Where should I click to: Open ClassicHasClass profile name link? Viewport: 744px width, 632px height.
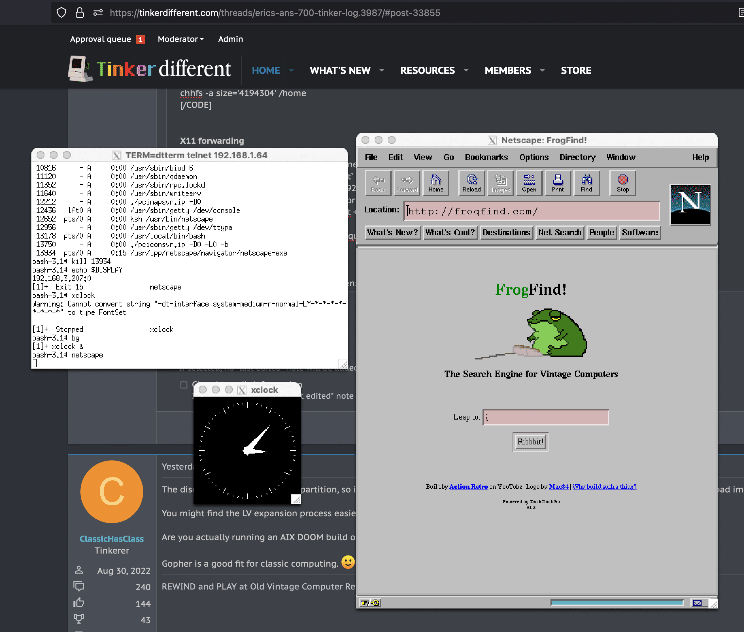tap(111, 539)
